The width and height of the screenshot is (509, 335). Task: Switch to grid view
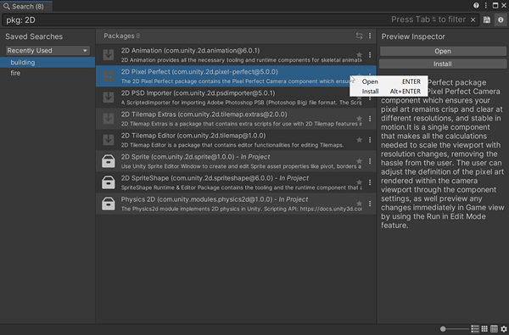point(484,329)
